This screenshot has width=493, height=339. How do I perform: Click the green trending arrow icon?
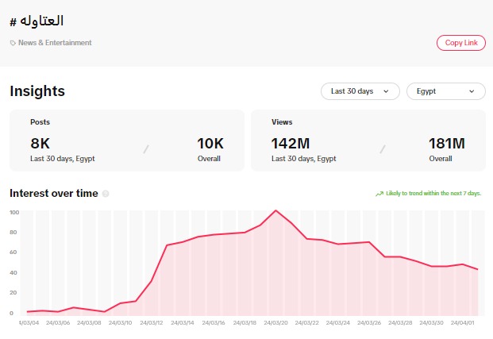tap(379, 193)
